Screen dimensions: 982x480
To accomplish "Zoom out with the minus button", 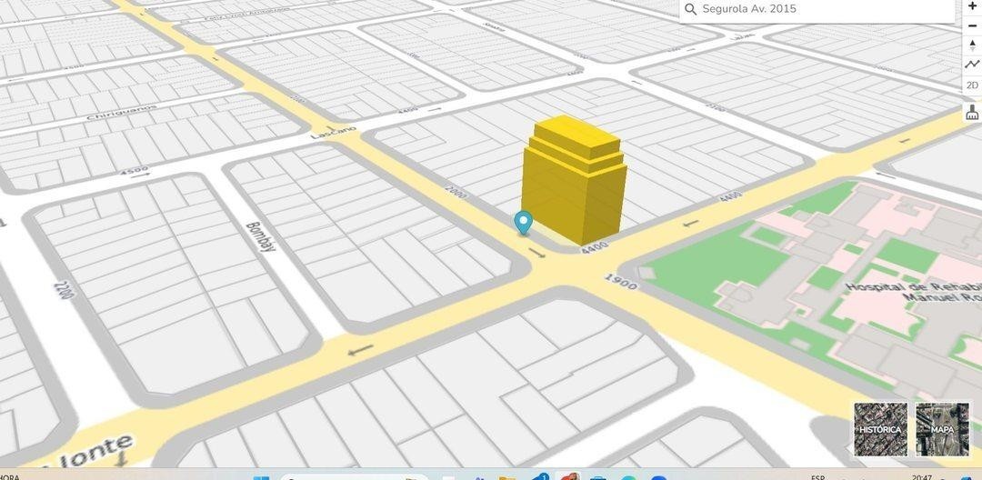I will coord(972,25).
